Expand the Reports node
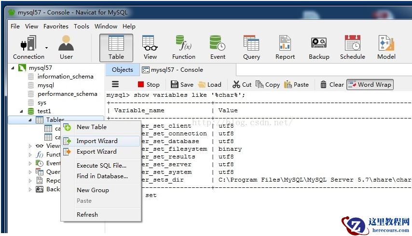The image size is (412, 236). (x=30, y=181)
